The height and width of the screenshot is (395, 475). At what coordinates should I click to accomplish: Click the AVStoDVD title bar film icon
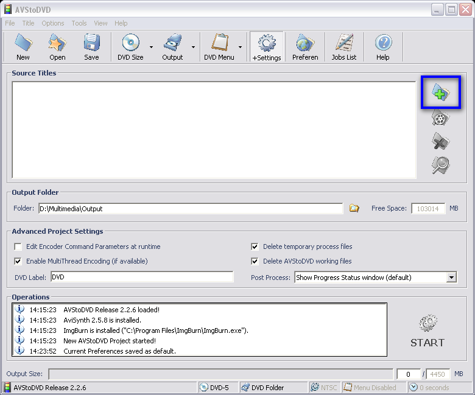click(x=8, y=9)
